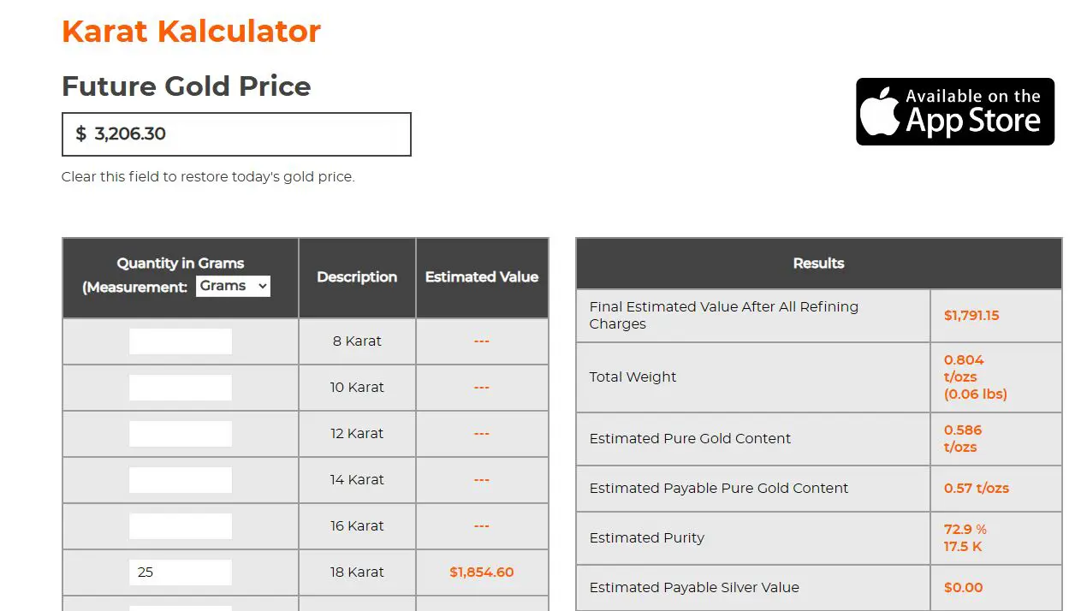This screenshot has width=1087, height=611.
Task: Open the App Store download badge
Action: (x=954, y=112)
